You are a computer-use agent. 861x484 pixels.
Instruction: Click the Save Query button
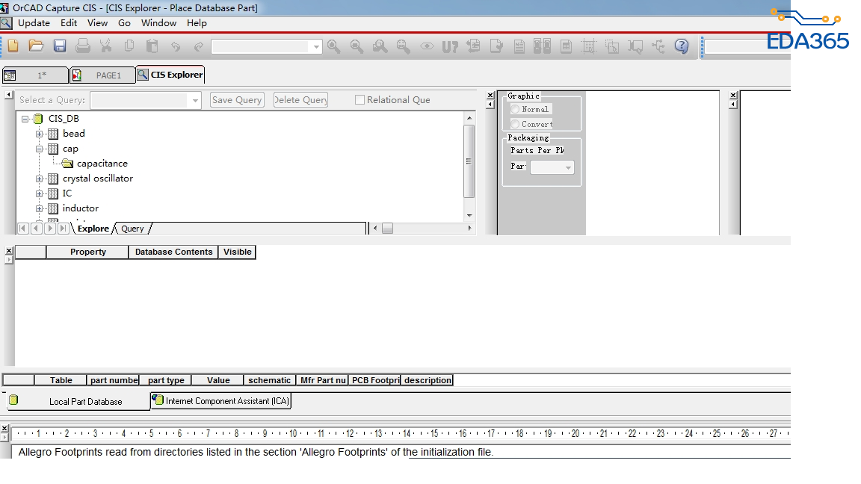[237, 100]
